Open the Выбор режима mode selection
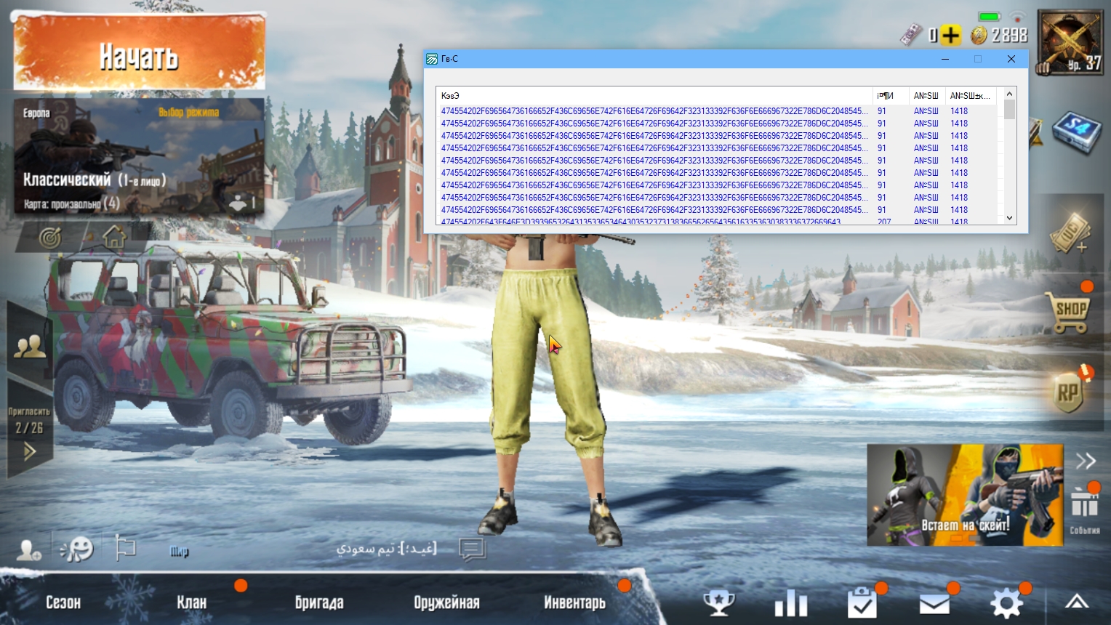This screenshot has height=625, width=1111. tap(188, 113)
